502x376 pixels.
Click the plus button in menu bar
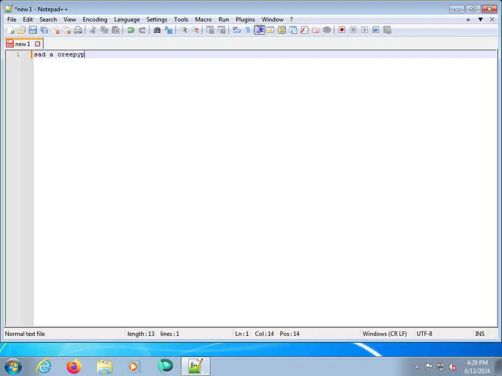pyautogui.click(x=468, y=20)
